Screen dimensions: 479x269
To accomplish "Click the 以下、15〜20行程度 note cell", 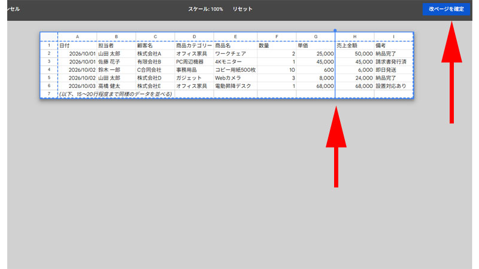I will (x=116, y=94).
